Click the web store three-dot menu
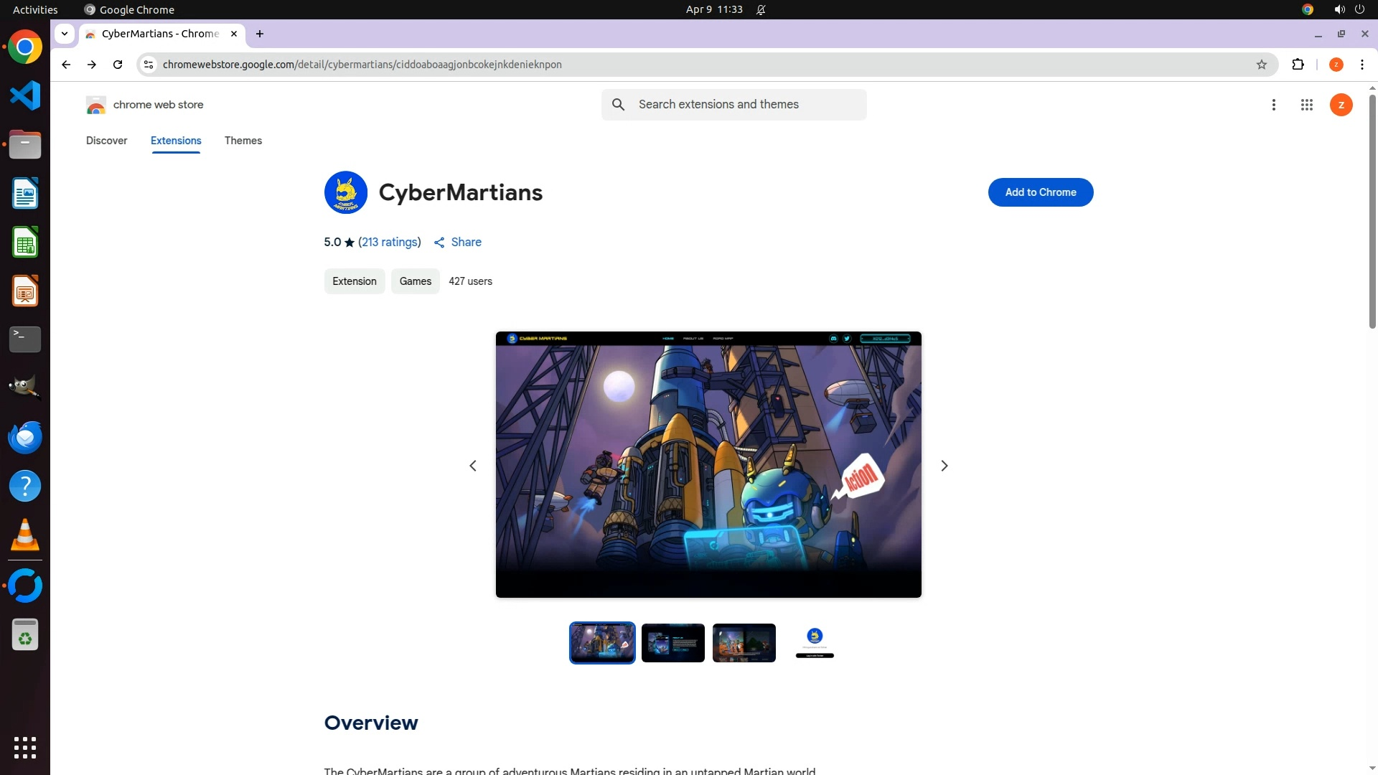1378x775 pixels. pyautogui.click(x=1273, y=105)
